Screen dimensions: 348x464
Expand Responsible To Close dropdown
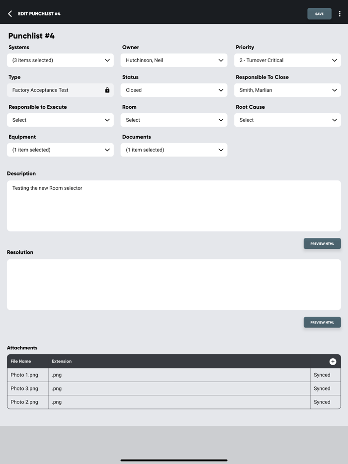tap(287, 90)
